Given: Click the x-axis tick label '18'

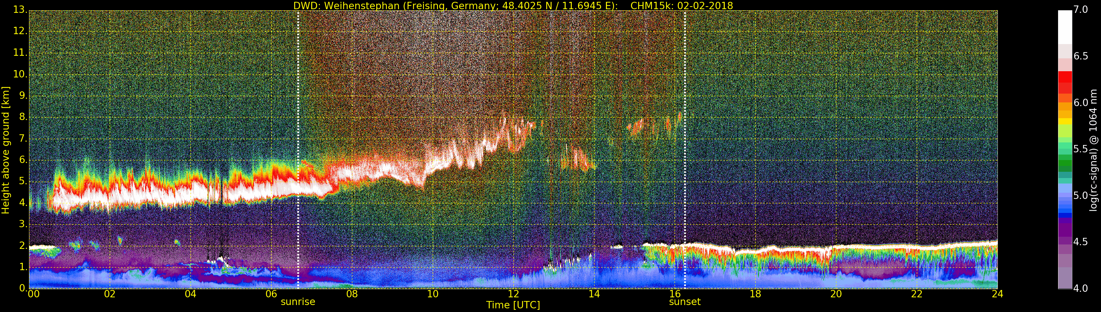Looking at the screenshot, I should tap(756, 294).
